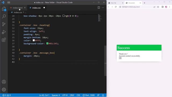Viewport: 172px width, 97px height.
Task: Click the browser back arrow
Action: pos(109,7)
